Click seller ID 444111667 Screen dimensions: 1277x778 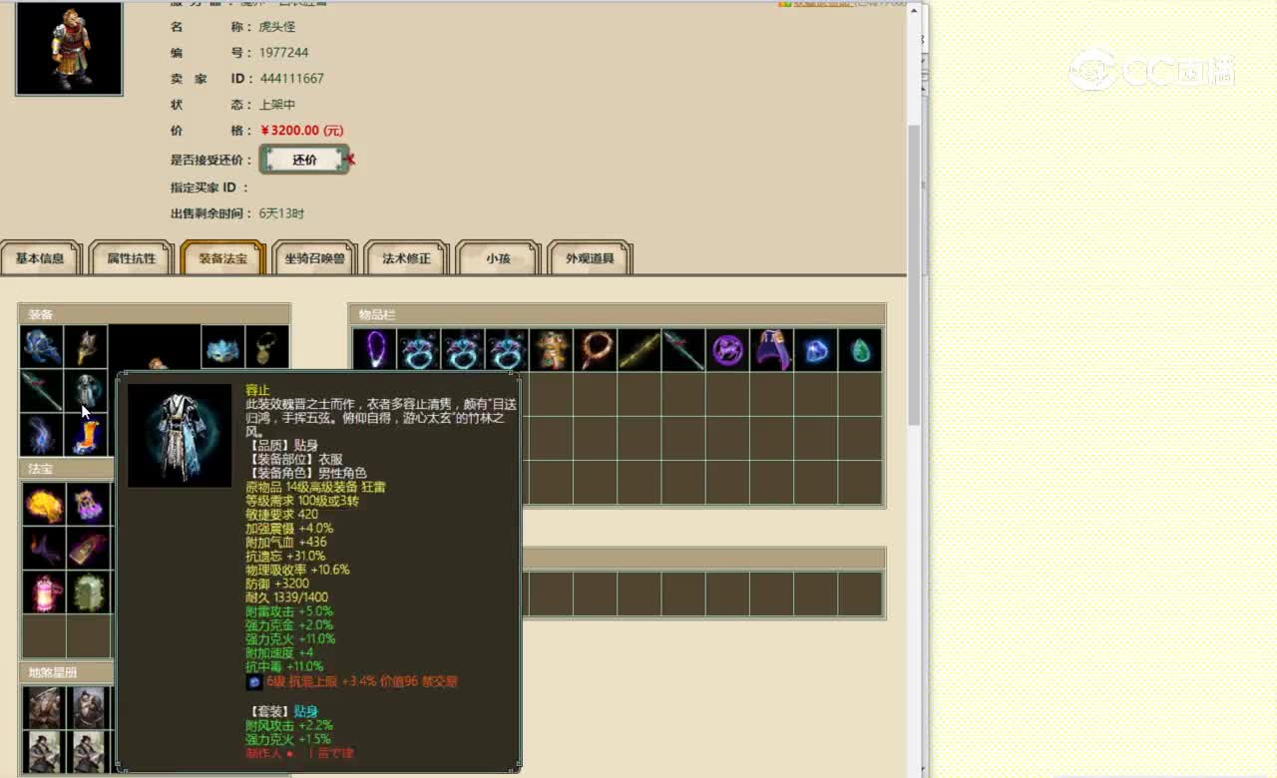pos(291,79)
